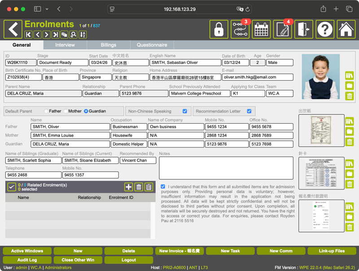Viewport: 359px width, 271px height.
Task: Click the find records magnifier icon
Action: coord(73,34)
